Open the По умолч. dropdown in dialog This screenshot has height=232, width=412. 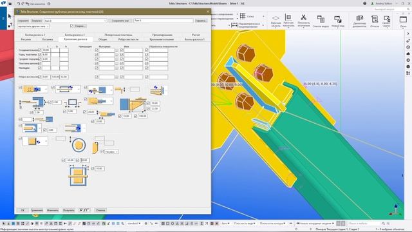pyautogui.click(x=111, y=152)
